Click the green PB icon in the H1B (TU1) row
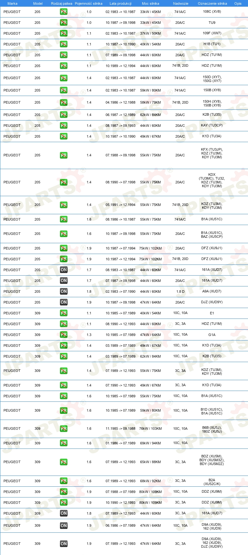 click(64, 44)
